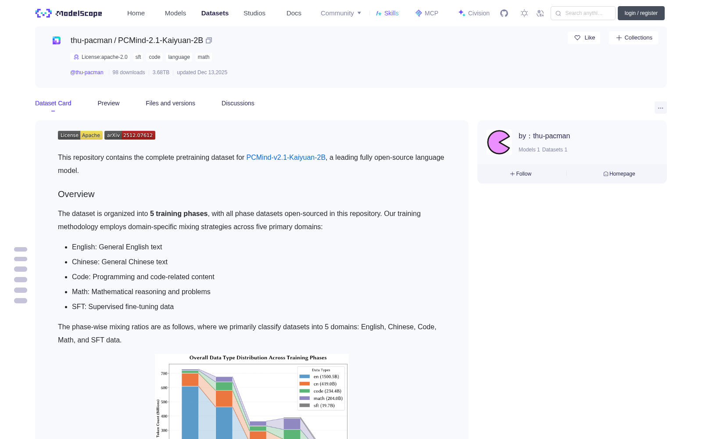Click the thu-pacman dataset avatar icon
The image size is (702, 439).
click(57, 40)
